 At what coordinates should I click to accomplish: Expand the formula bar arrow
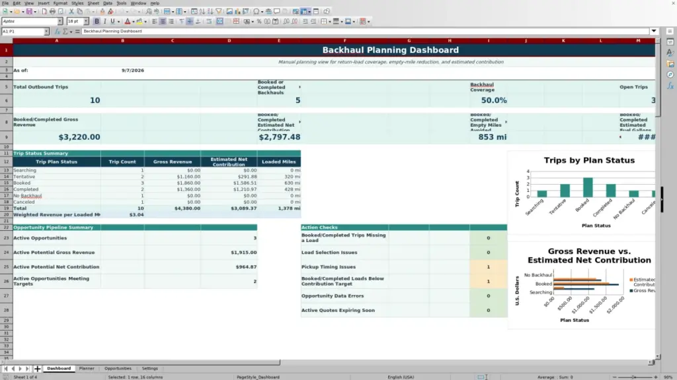tap(654, 31)
